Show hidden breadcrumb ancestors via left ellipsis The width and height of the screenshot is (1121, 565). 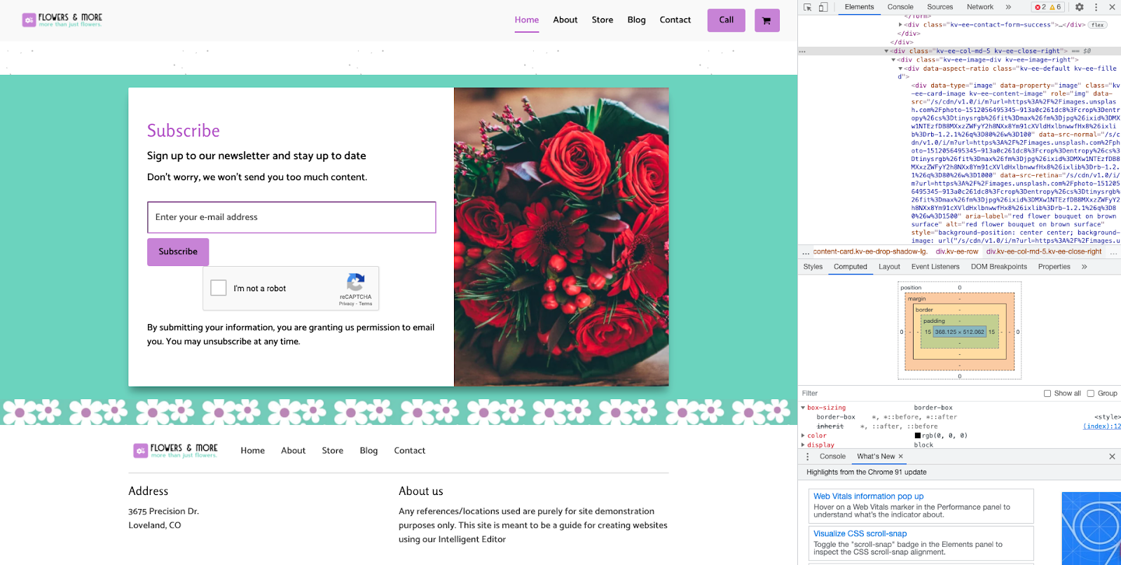[x=806, y=252]
